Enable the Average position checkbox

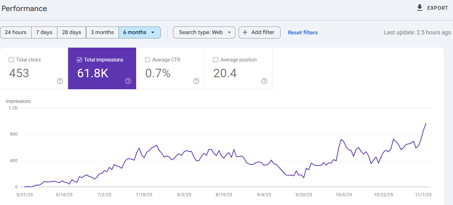[x=216, y=60]
